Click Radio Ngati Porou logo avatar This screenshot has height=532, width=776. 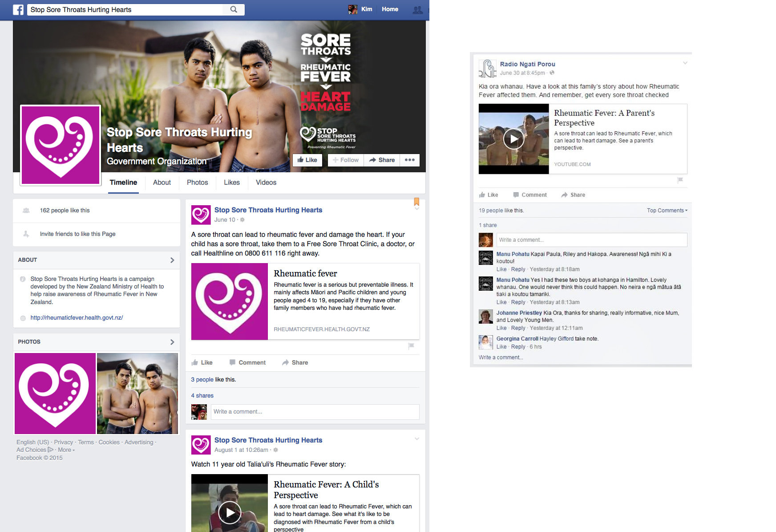click(488, 68)
